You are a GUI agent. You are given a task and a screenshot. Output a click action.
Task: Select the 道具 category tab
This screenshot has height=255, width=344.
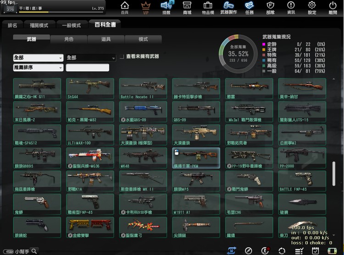(x=106, y=39)
